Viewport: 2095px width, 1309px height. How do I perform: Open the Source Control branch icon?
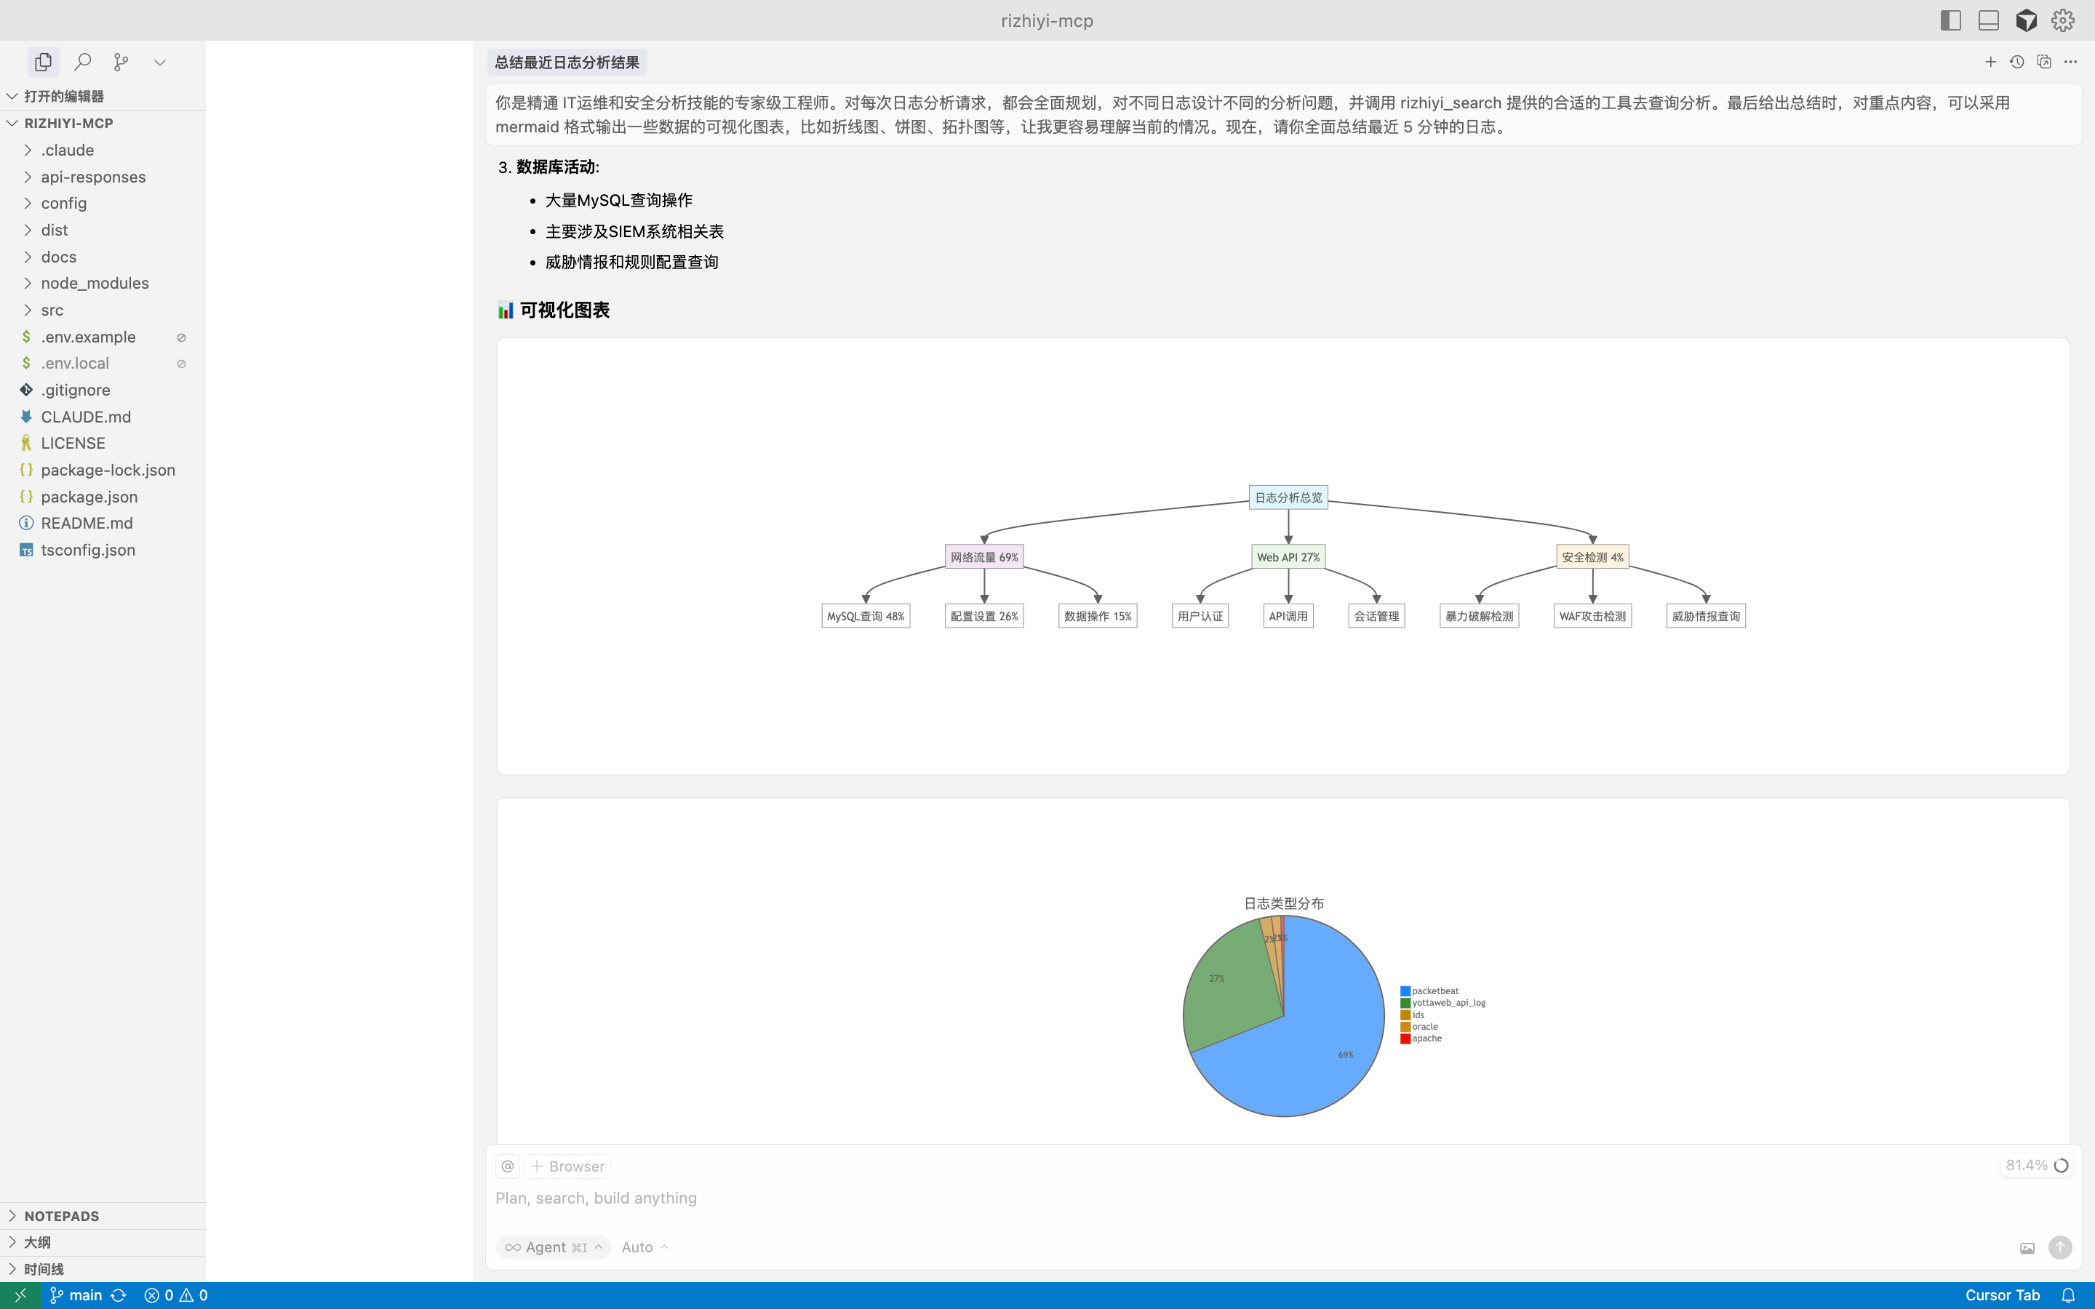tap(121, 62)
